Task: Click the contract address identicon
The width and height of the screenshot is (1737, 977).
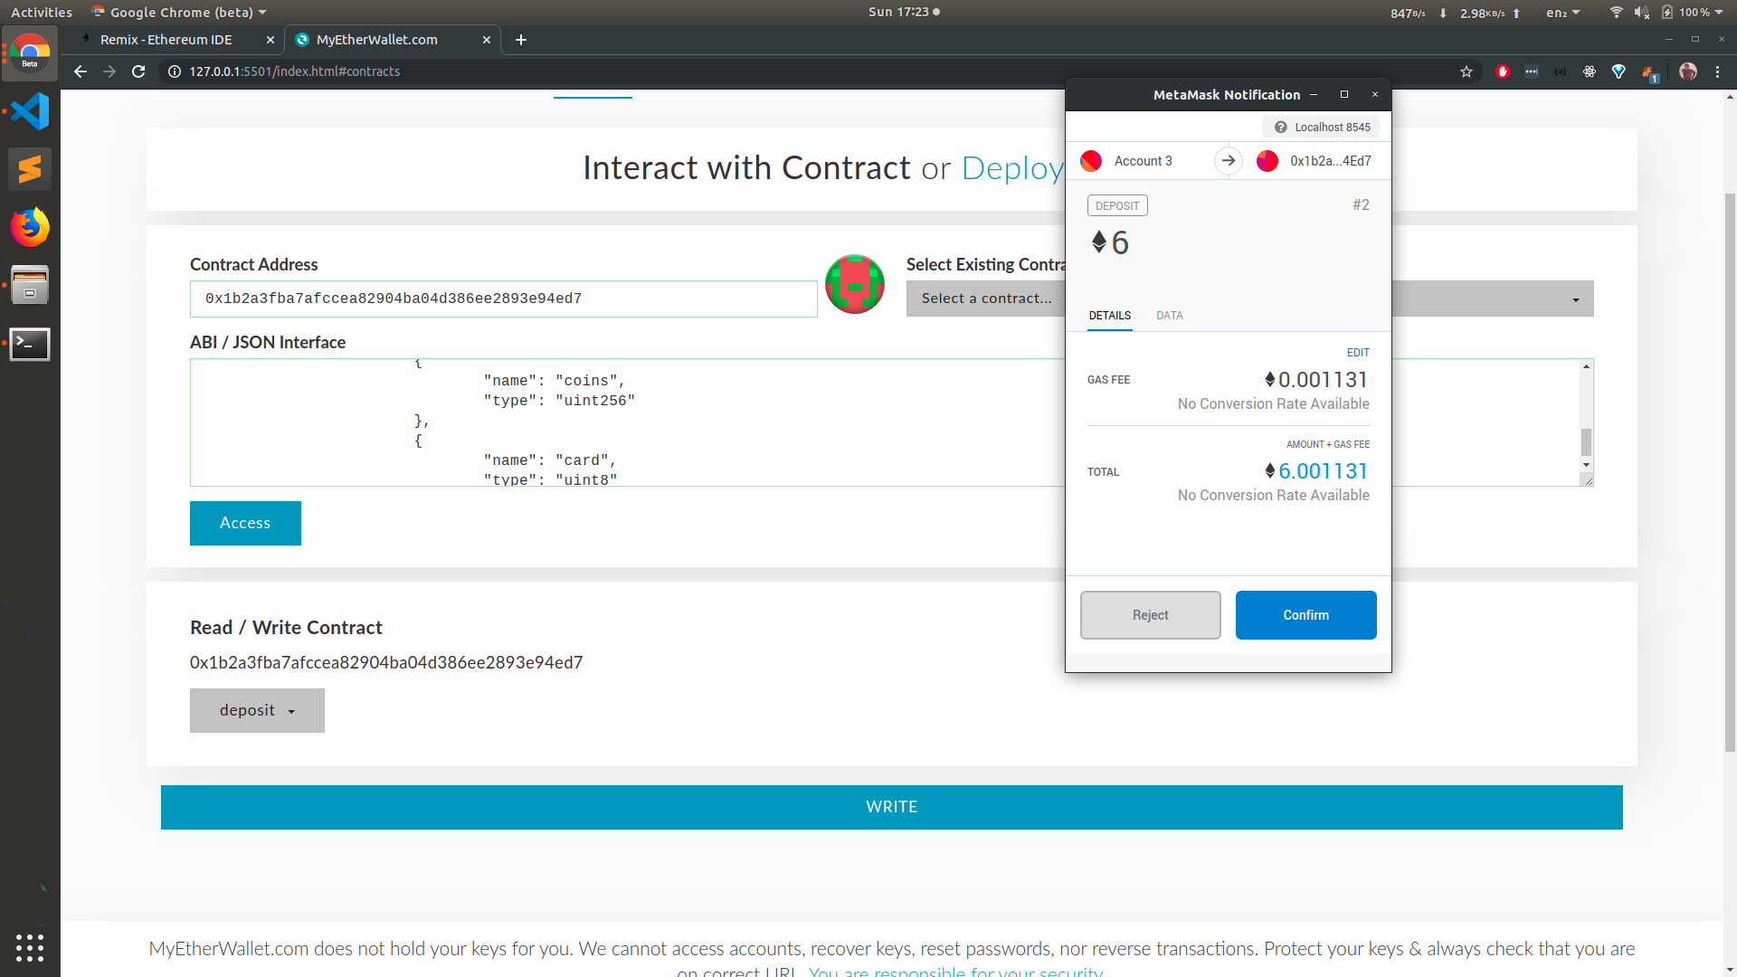Action: point(854,284)
